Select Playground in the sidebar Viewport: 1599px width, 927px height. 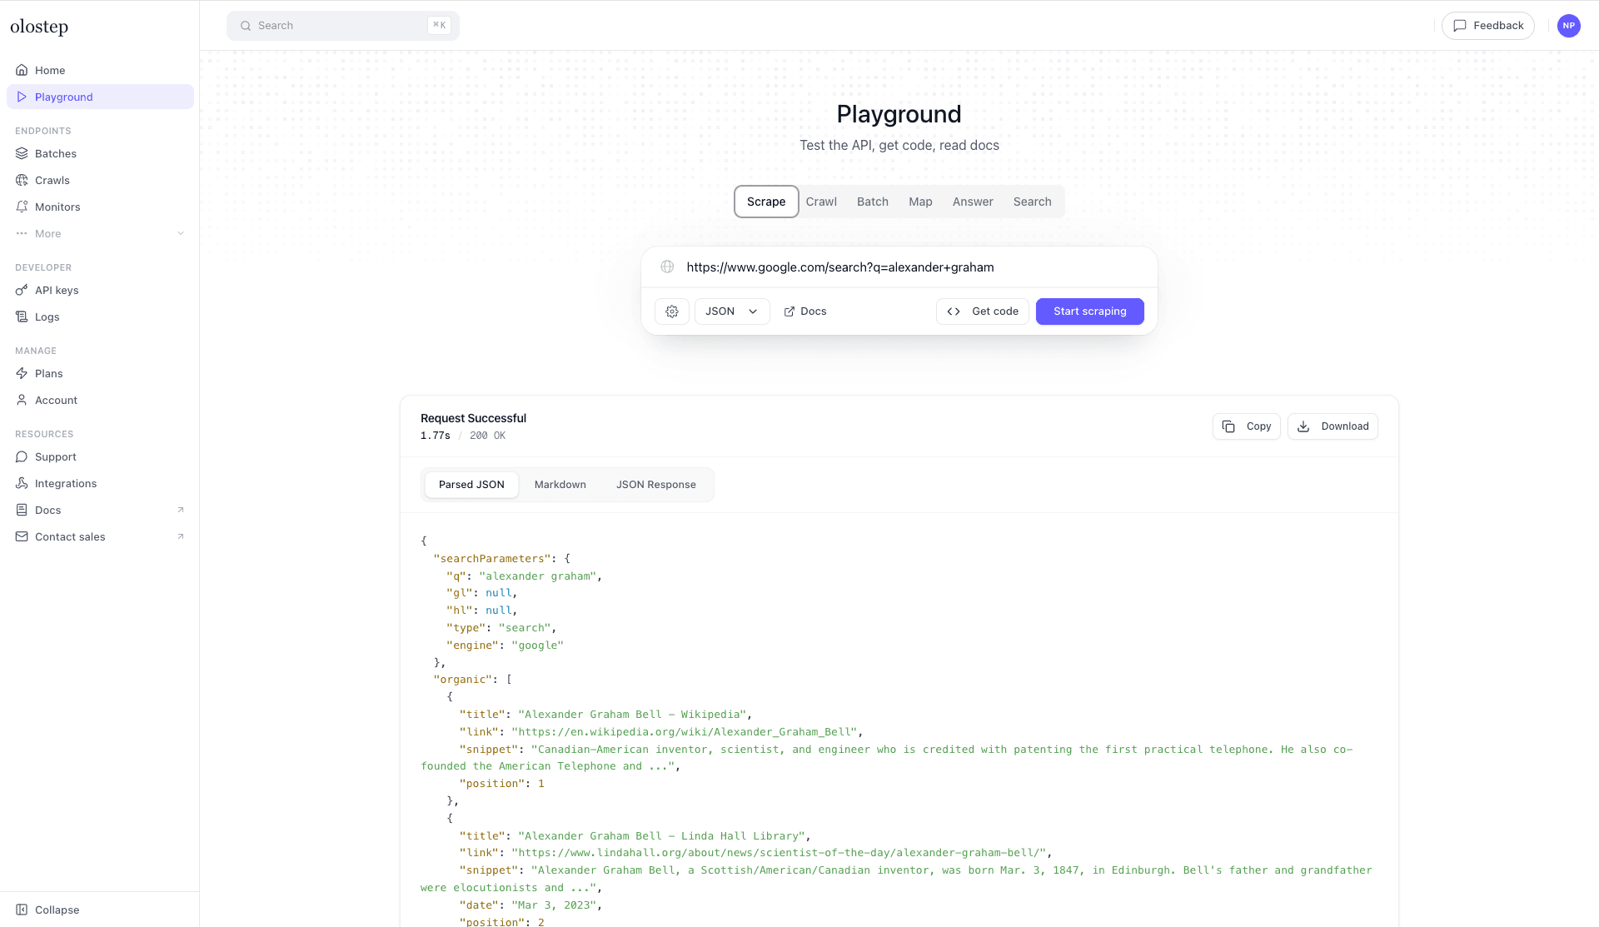click(x=100, y=97)
